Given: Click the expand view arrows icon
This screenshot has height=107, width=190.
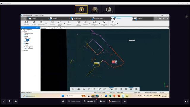Looking at the screenshot, I should coord(187,17).
